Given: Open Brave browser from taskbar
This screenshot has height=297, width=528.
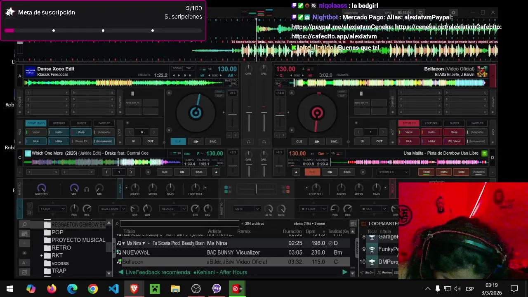Looking at the screenshot, I should 134,288.
